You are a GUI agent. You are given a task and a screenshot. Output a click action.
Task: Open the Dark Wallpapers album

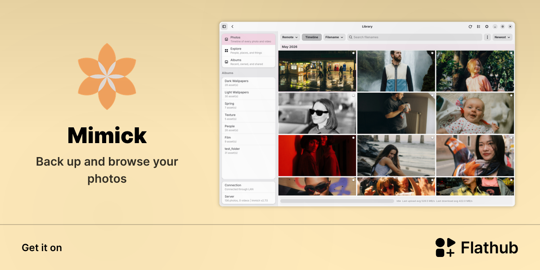point(248,83)
